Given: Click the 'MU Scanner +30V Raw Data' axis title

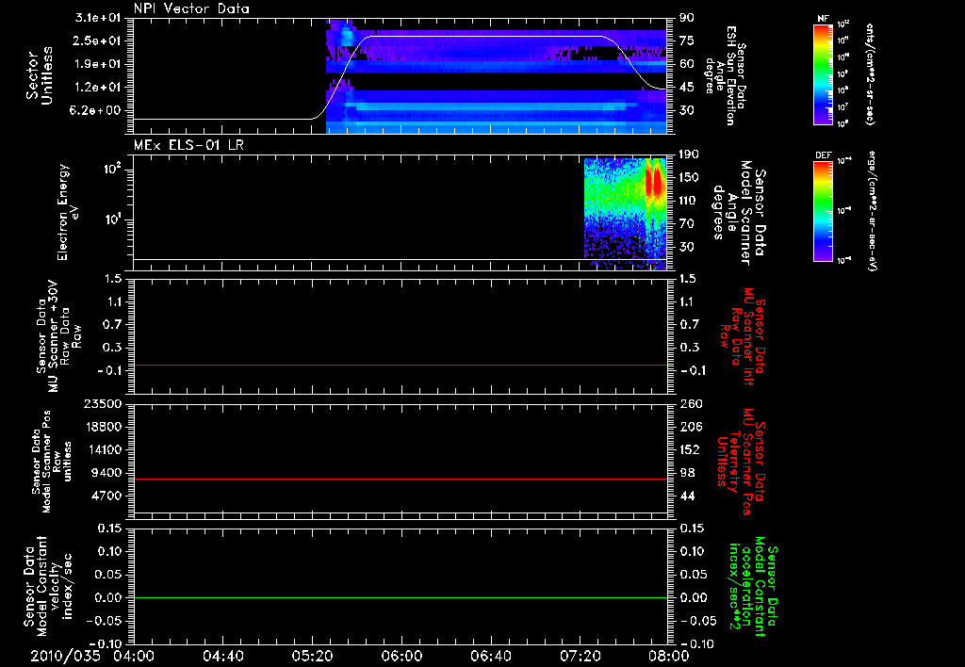Looking at the screenshot, I should [58, 336].
